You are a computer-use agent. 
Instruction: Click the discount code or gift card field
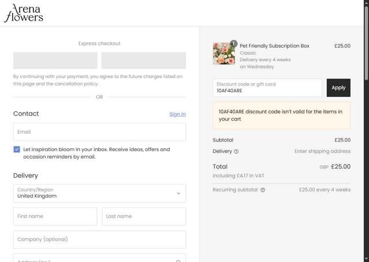pos(268,88)
